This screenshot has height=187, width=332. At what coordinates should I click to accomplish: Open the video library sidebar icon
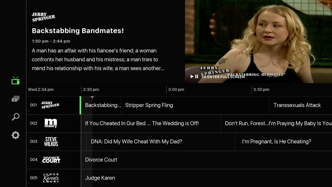point(16,99)
